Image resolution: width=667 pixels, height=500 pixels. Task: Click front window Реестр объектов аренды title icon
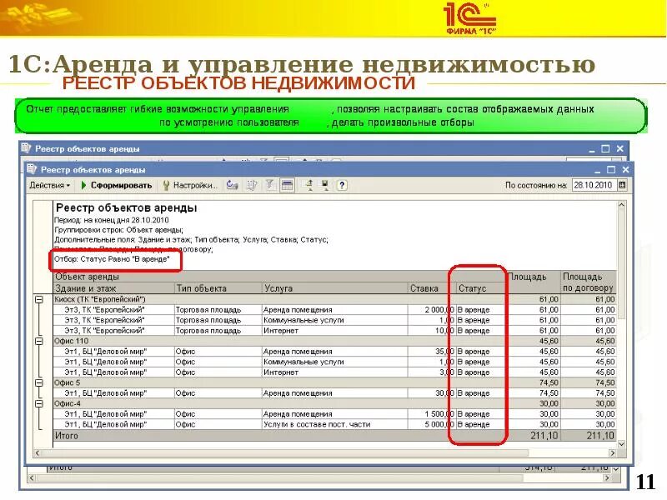32,169
